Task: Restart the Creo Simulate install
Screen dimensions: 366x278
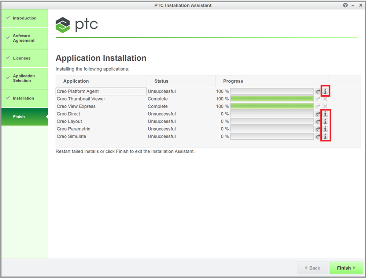Action: pos(318,136)
